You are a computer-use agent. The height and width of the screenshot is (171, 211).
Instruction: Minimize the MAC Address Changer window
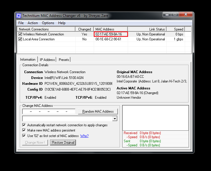167,14
